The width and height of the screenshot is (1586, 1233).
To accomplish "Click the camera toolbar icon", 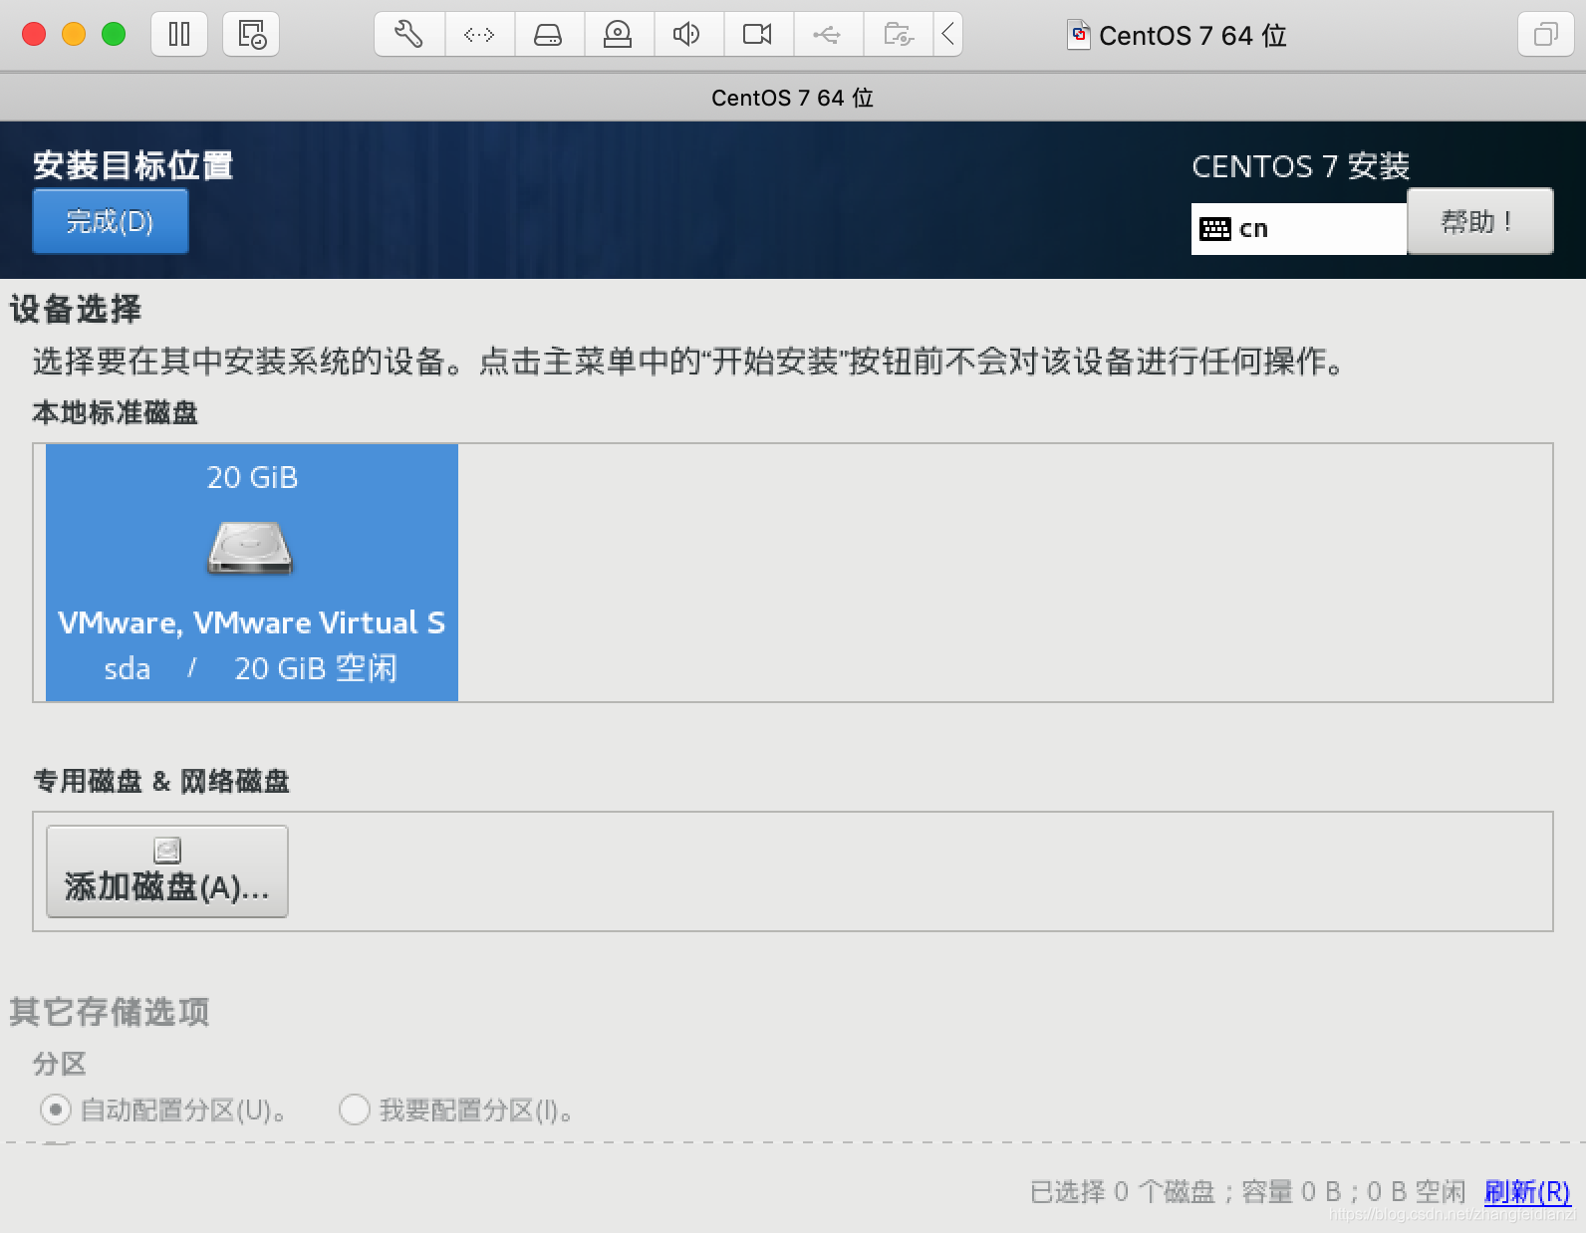I will point(758,35).
